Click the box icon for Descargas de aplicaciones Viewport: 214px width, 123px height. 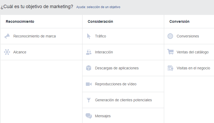89,68
